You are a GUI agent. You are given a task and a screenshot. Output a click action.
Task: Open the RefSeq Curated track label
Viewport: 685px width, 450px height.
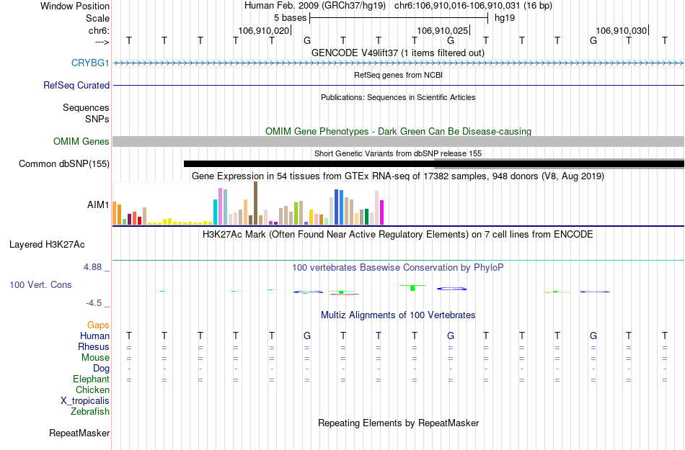76,85
